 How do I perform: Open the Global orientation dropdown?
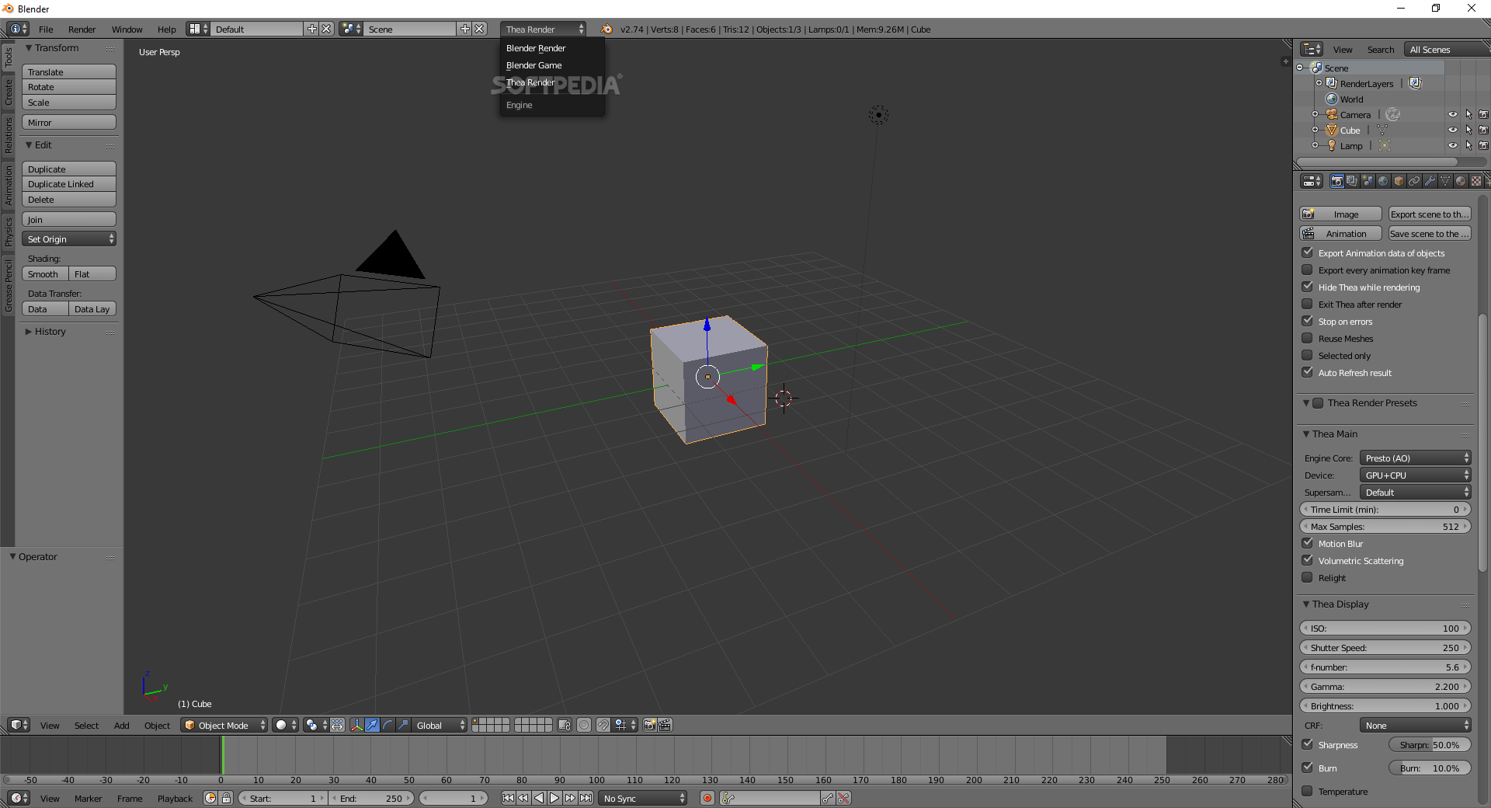click(x=439, y=725)
